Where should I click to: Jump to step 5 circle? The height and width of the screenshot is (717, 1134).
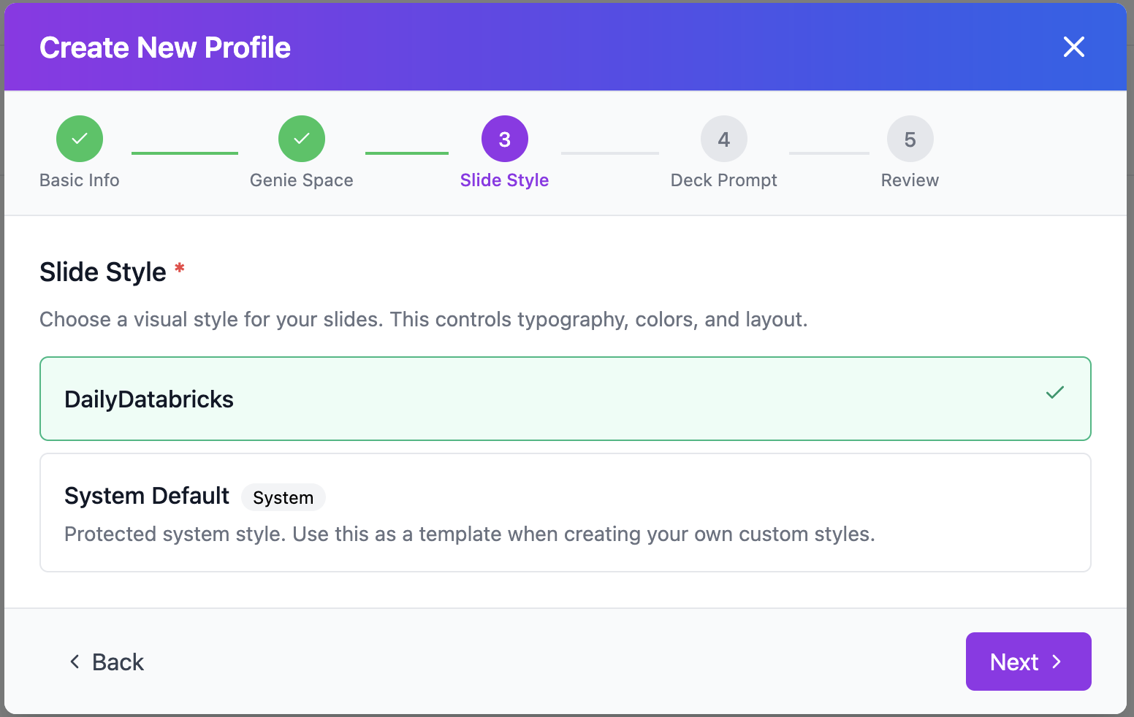(x=910, y=139)
